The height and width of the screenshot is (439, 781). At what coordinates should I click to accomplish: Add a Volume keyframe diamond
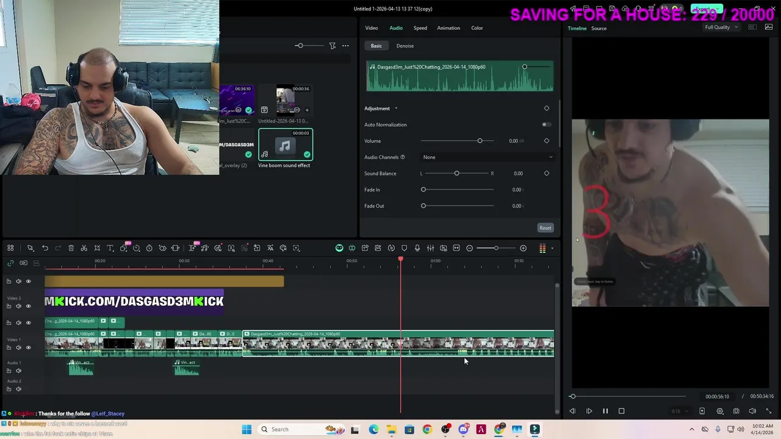click(x=547, y=141)
